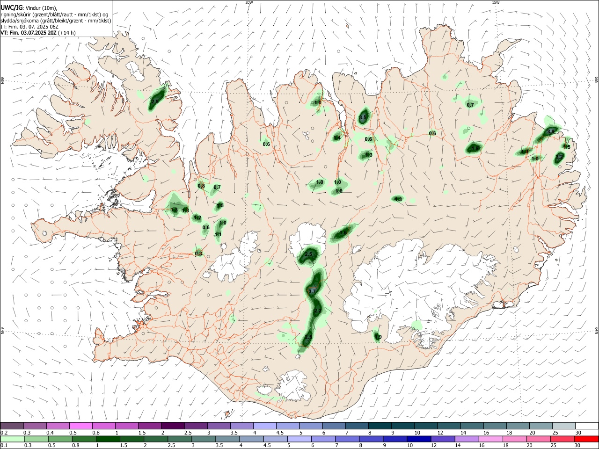Click the 3.5 precipitation value on the map
Image resolution: width=599 pixels, height=449 pixels.
tap(363, 117)
